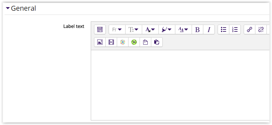Screen dimensions: 272x125
Task: Open the font colour dropdown
Action: tap(150, 29)
